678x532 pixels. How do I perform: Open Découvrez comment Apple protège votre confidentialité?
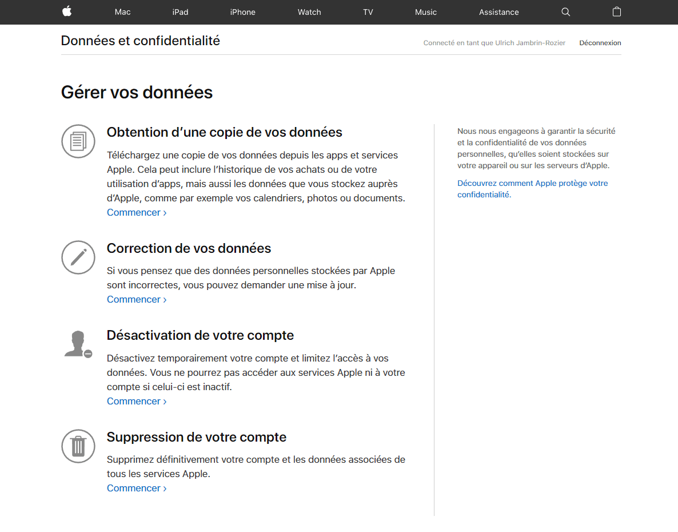(533, 189)
